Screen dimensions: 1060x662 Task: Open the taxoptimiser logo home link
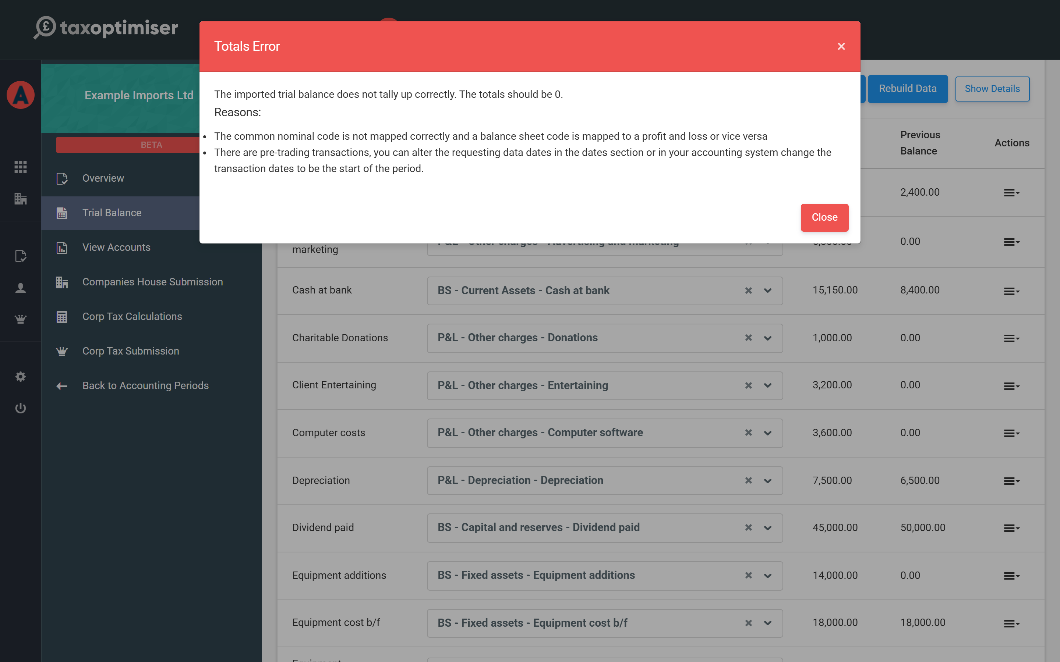pyautogui.click(x=106, y=28)
